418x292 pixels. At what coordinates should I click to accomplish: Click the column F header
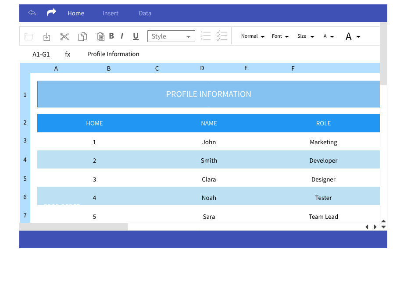[x=293, y=68]
